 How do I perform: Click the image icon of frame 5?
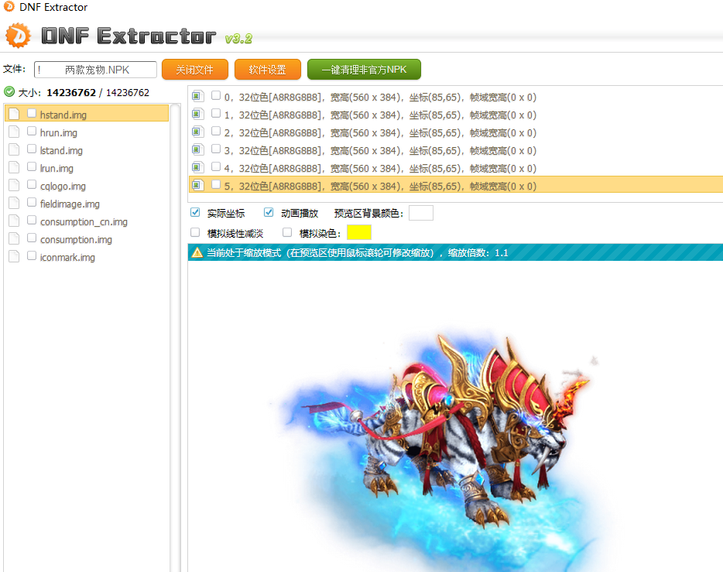198,185
